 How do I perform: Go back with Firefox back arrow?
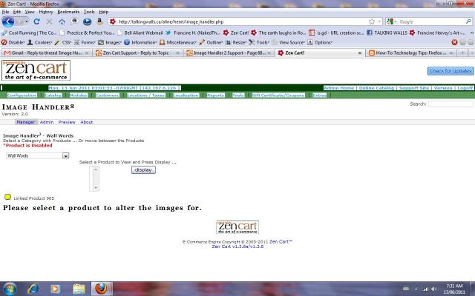click(x=7, y=21)
